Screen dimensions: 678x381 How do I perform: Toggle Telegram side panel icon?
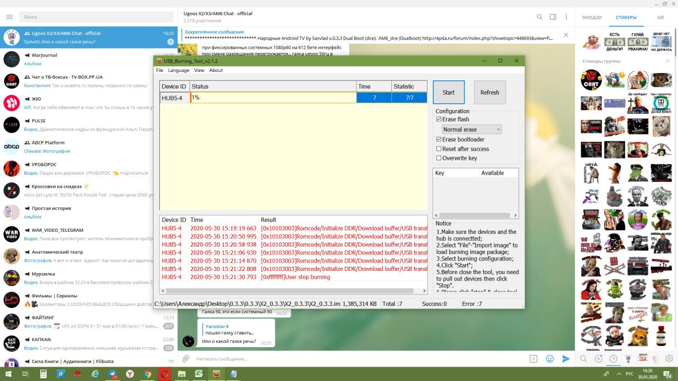click(x=552, y=17)
